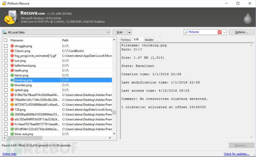Sort by the Path column header
The width and height of the screenshot is (256, 157).
click(x=65, y=40)
